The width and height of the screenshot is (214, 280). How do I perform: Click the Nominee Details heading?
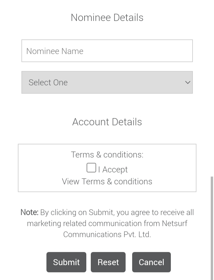107,18
